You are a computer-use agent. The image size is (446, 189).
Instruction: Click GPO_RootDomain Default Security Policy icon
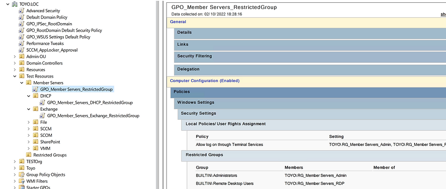pyautogui.click(x=22, y=30)
